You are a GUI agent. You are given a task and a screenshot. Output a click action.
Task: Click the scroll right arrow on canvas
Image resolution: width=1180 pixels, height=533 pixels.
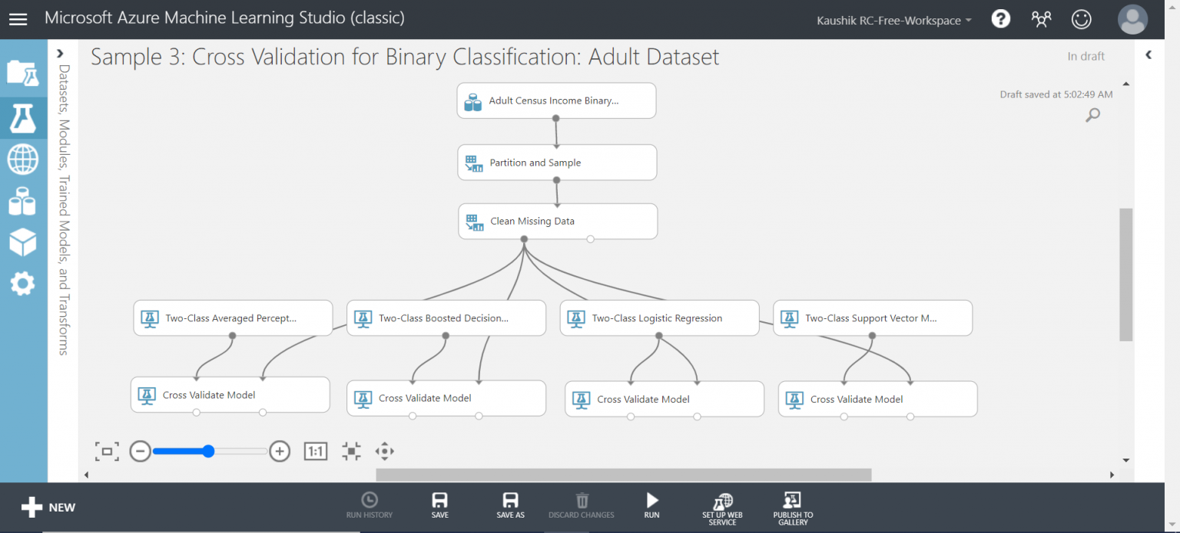[1112, 475]
